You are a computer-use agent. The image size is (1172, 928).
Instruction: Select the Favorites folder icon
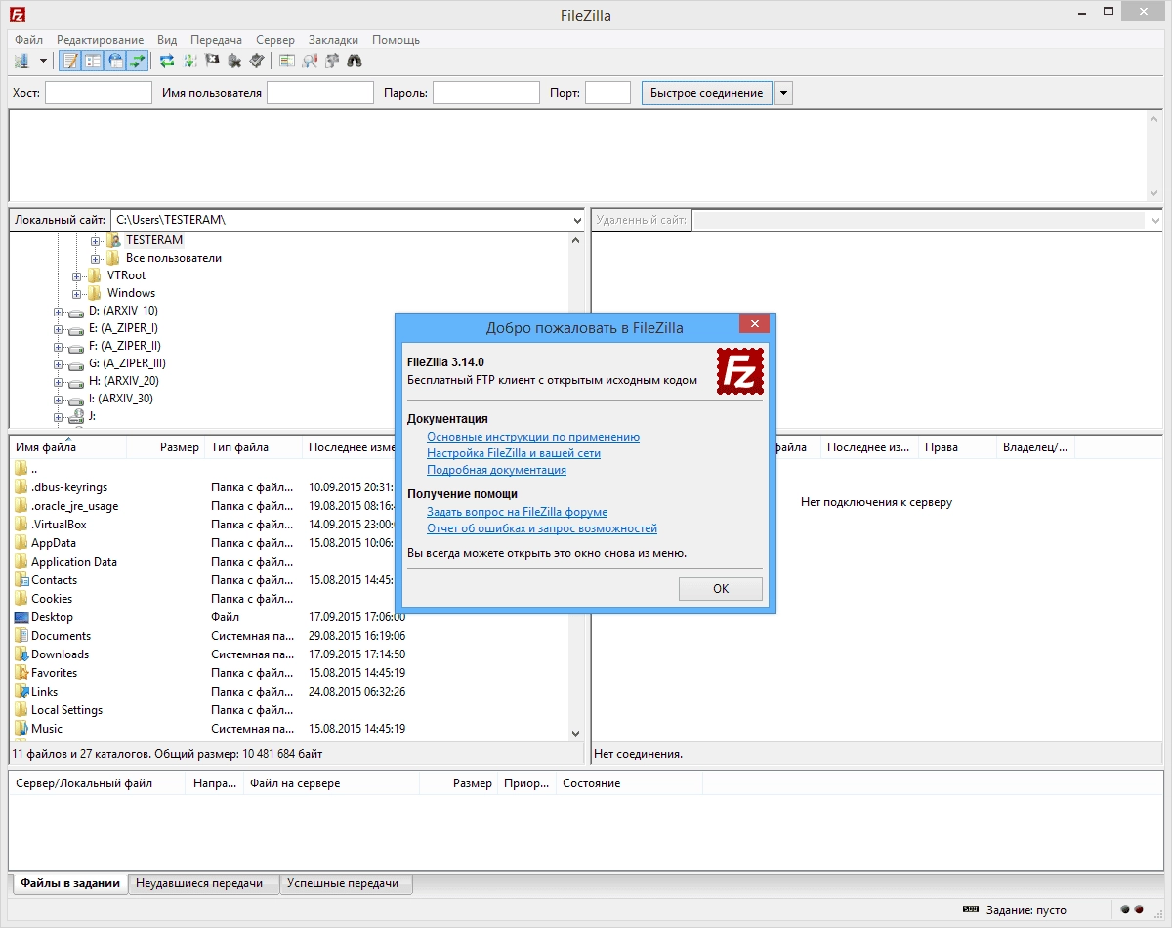point(21,673)
